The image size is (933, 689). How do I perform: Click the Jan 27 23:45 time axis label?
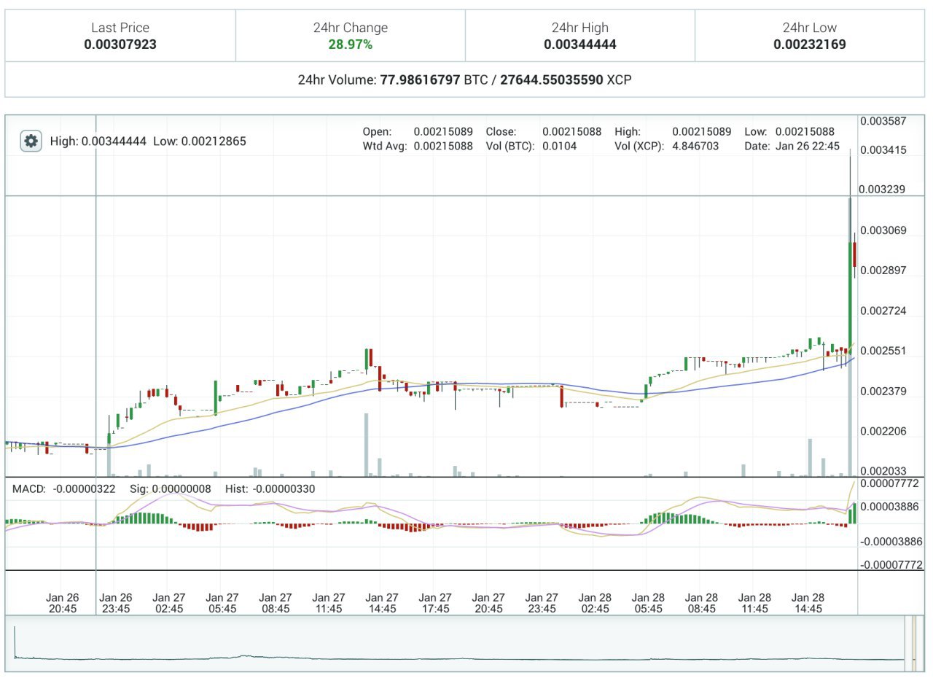coord(542,603)
